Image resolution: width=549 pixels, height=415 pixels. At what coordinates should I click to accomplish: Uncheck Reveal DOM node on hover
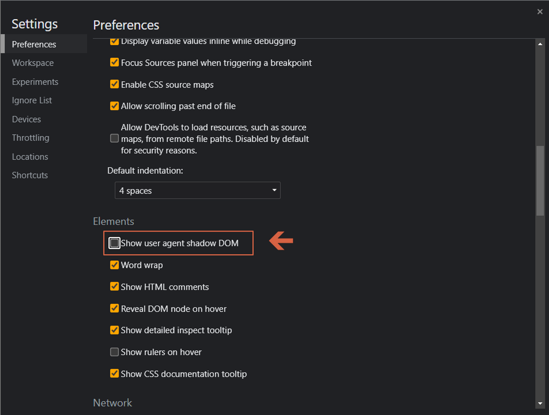coord(114,308)
